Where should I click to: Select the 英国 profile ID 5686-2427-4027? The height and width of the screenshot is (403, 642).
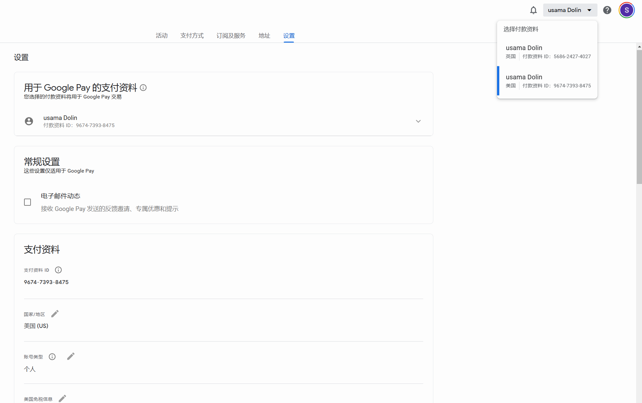tap(547, 52)
